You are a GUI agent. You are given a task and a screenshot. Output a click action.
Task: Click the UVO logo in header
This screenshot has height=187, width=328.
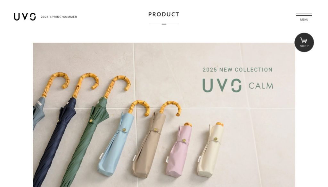click(x=25, y=17)
